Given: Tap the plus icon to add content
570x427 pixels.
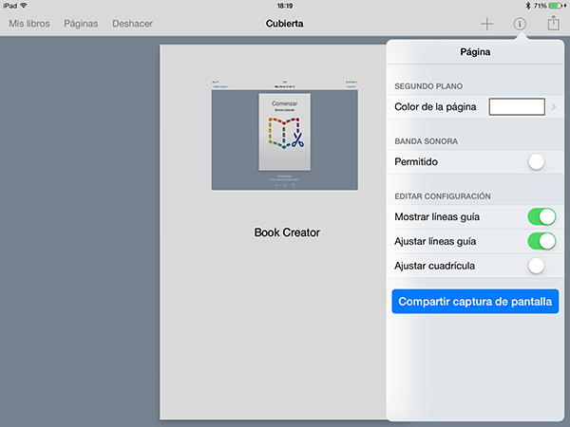Looking at the screenshot, I should (486, 24).
